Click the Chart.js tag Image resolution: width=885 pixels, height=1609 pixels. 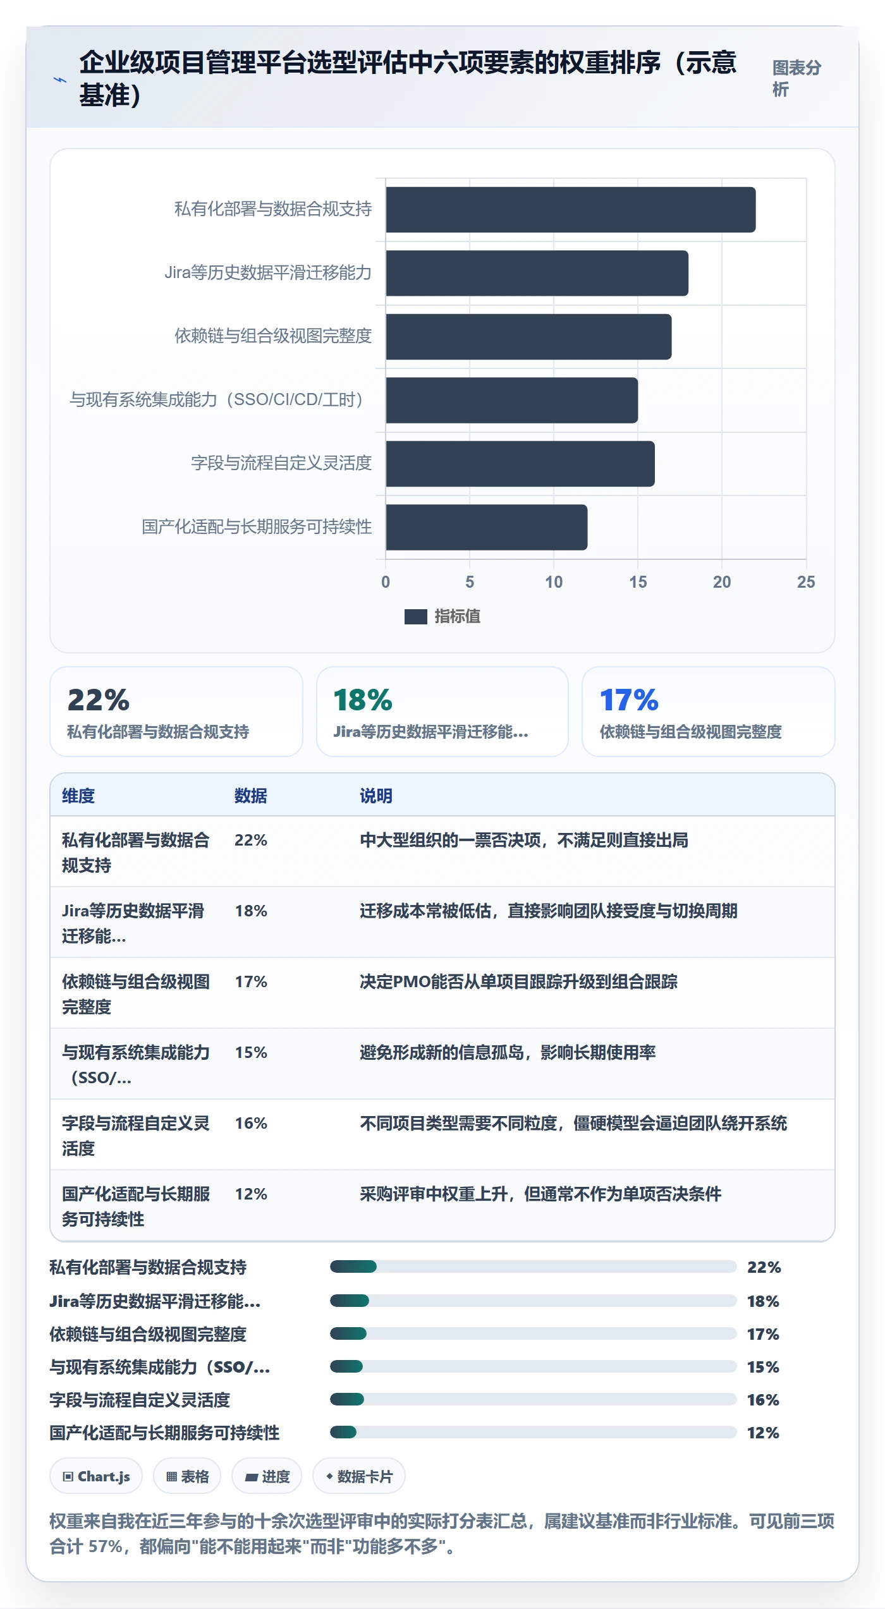[96, 1476]
